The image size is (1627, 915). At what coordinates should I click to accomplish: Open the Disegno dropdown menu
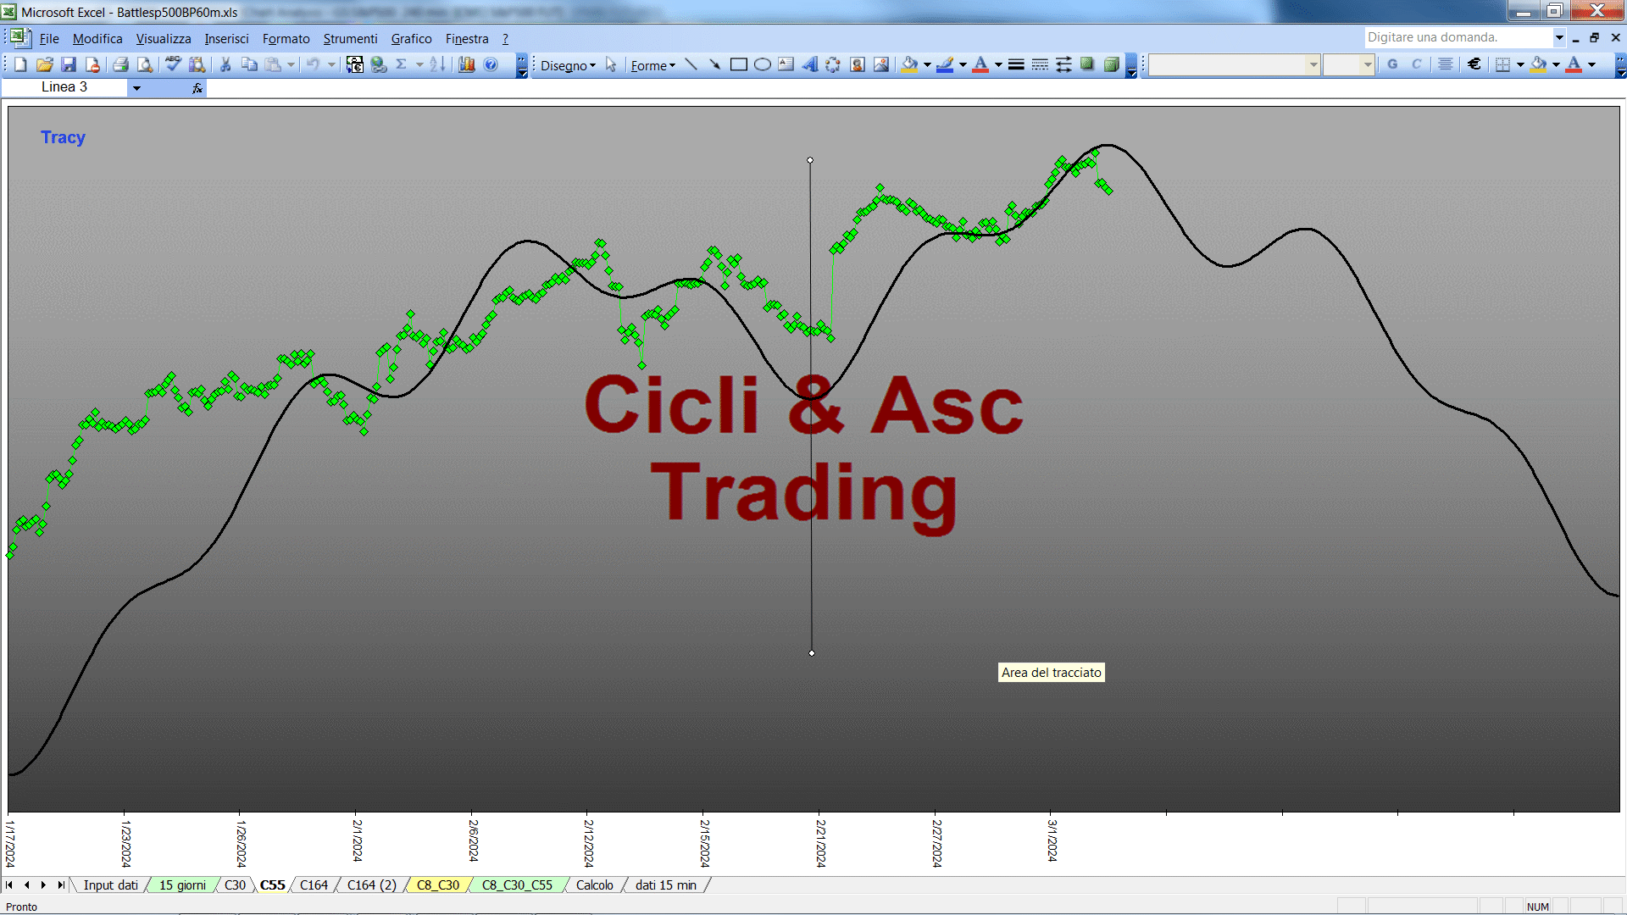tap(568, 65)
